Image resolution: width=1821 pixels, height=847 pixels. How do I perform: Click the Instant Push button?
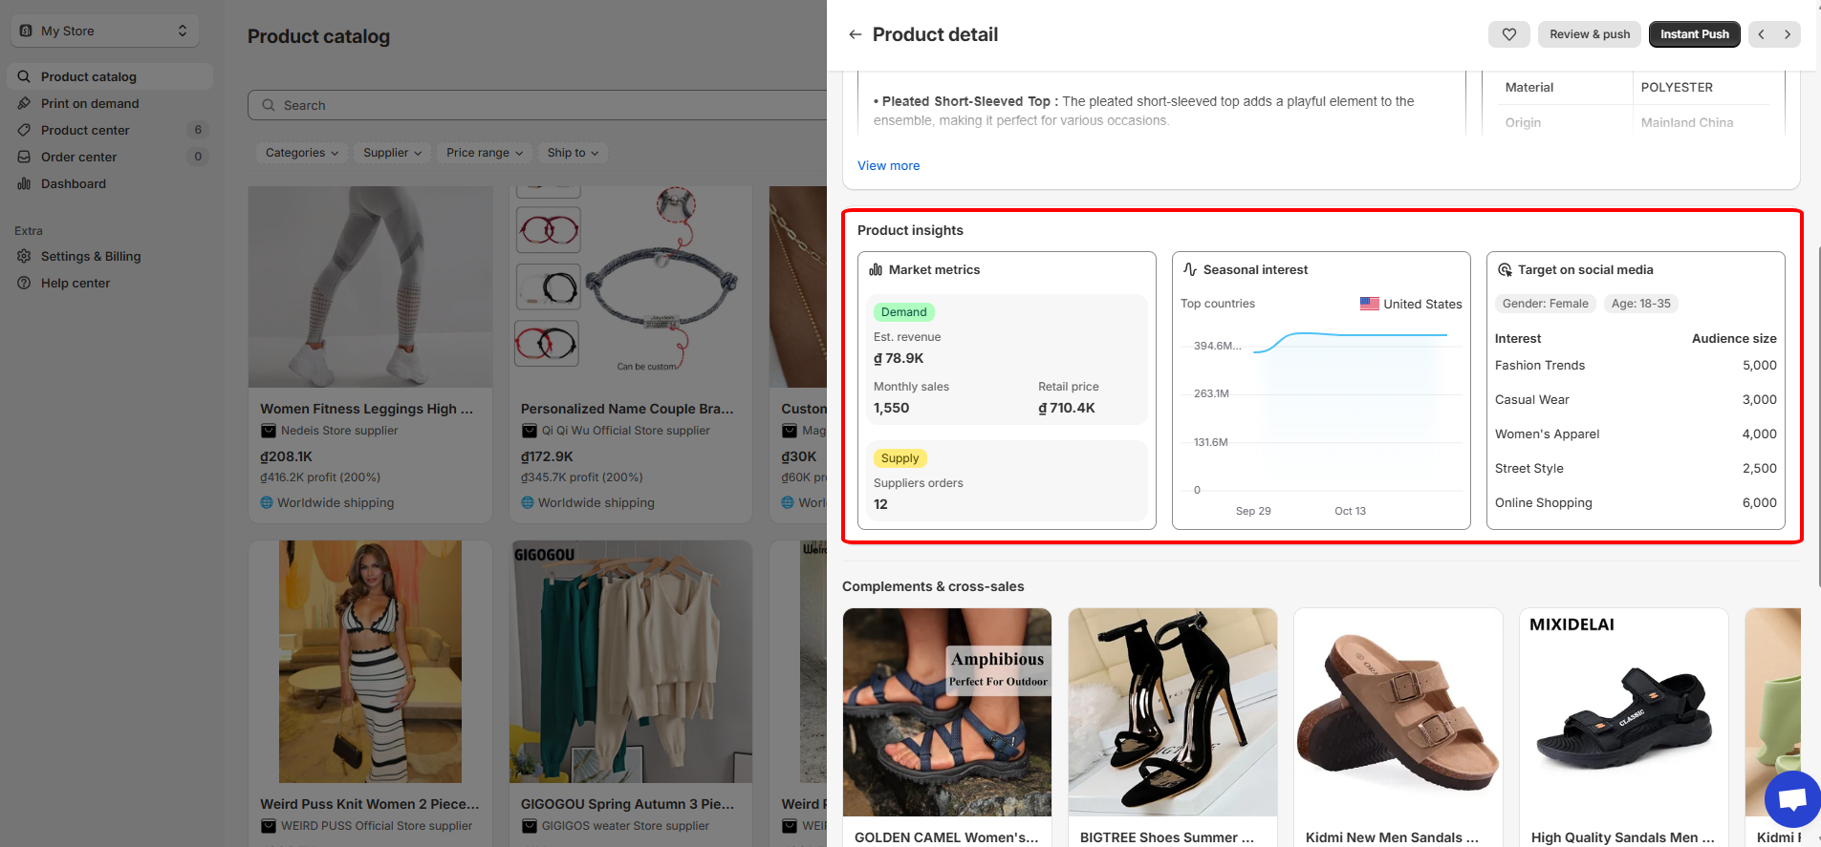[x=1694, y=34]
